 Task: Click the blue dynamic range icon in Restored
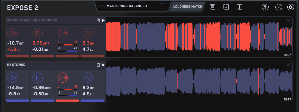(x=88, y=78)
